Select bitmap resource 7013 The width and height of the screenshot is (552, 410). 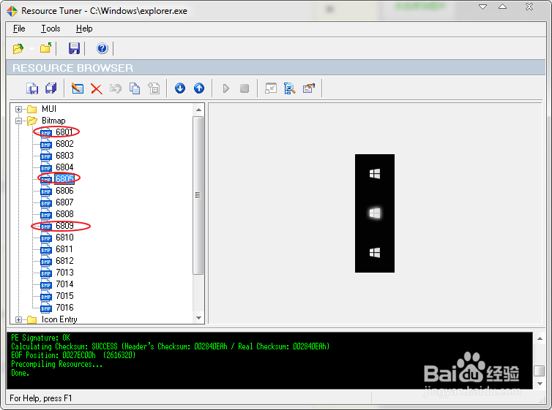tap(64, 273)
